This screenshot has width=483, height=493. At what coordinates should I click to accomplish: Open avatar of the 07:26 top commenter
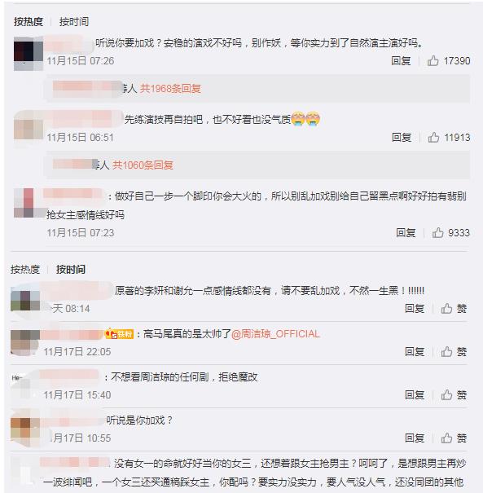[x=29, y=54]
